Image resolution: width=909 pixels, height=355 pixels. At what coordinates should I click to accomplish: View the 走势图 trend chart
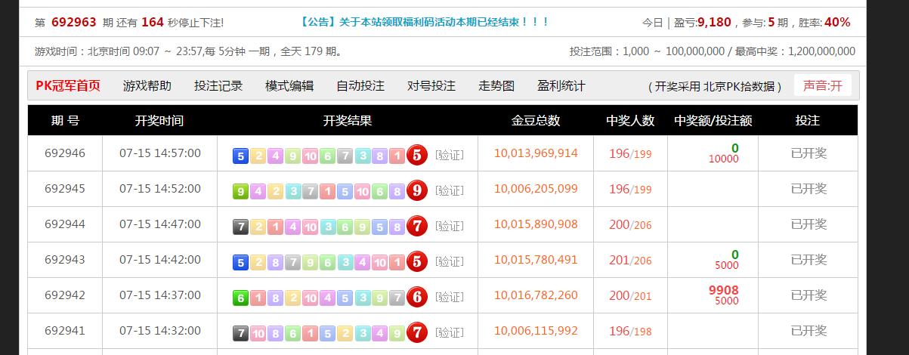496,85
